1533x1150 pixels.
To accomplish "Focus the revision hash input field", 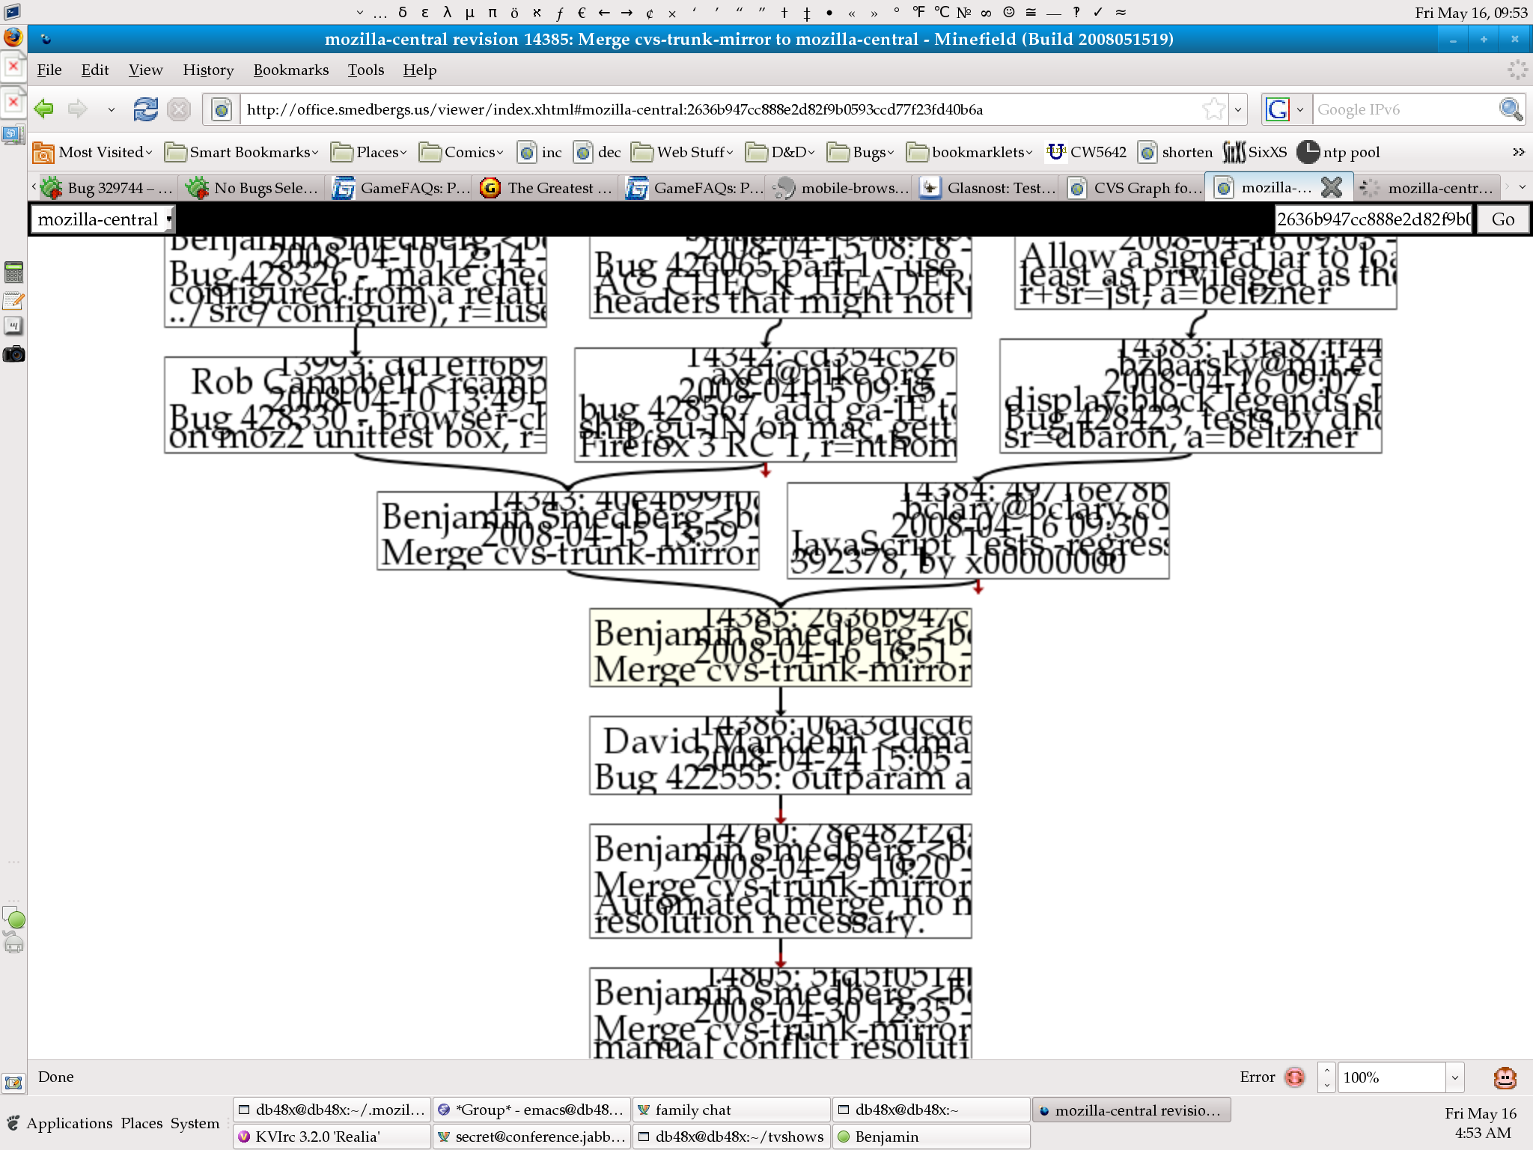I will tap(1374, 219).
